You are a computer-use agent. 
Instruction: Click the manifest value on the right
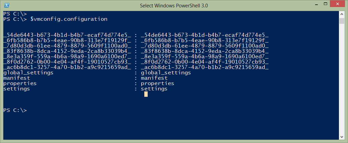pos(154,78)
